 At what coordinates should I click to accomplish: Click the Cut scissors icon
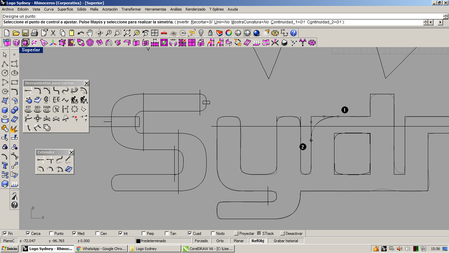coord(53,33)
